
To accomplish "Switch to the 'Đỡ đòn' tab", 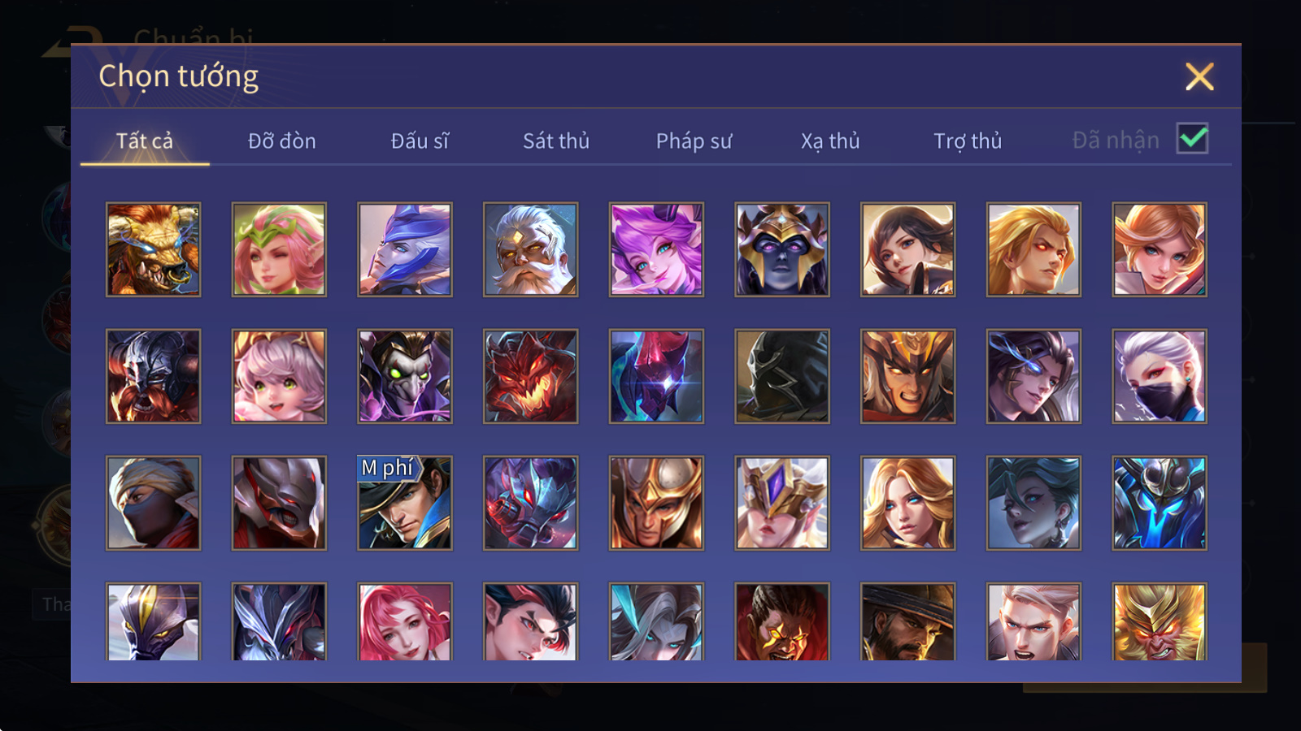I will coord(282,141).
